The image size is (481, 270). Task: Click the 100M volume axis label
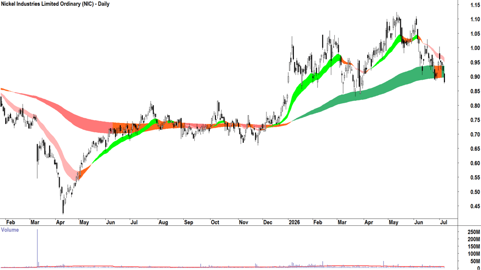pyautogui.click(x=474, y=254)
